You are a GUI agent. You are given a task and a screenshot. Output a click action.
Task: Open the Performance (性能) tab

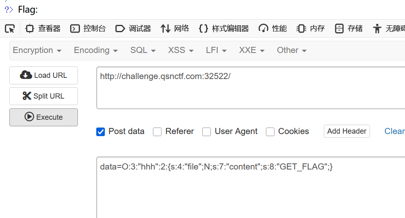[273, 29]
